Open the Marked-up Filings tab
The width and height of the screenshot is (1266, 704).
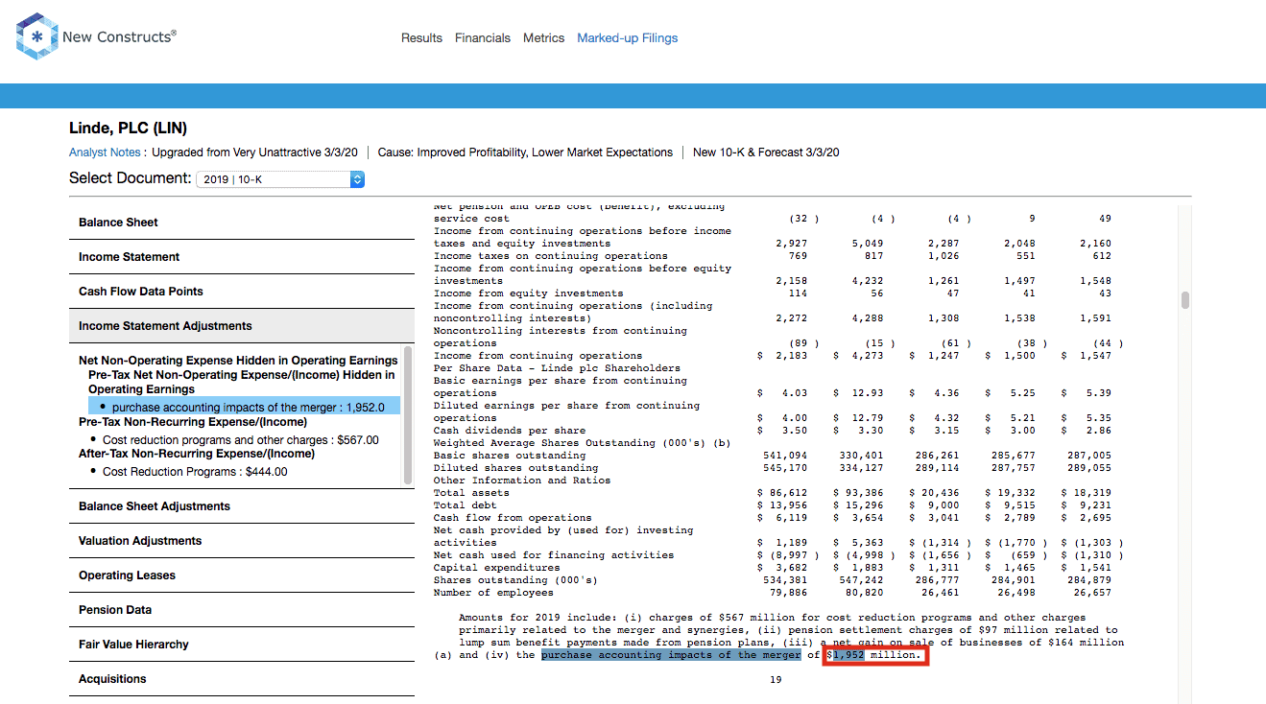point(627,38)
